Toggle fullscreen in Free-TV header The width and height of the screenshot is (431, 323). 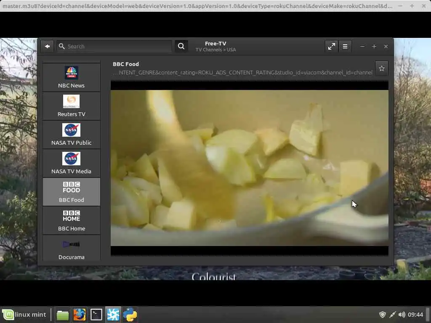pyautogui.click(x=332, y=46)
